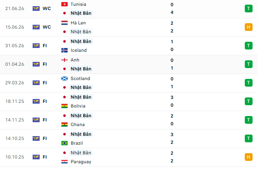Click the England flag beside Anh

click(x=64, y=60)
